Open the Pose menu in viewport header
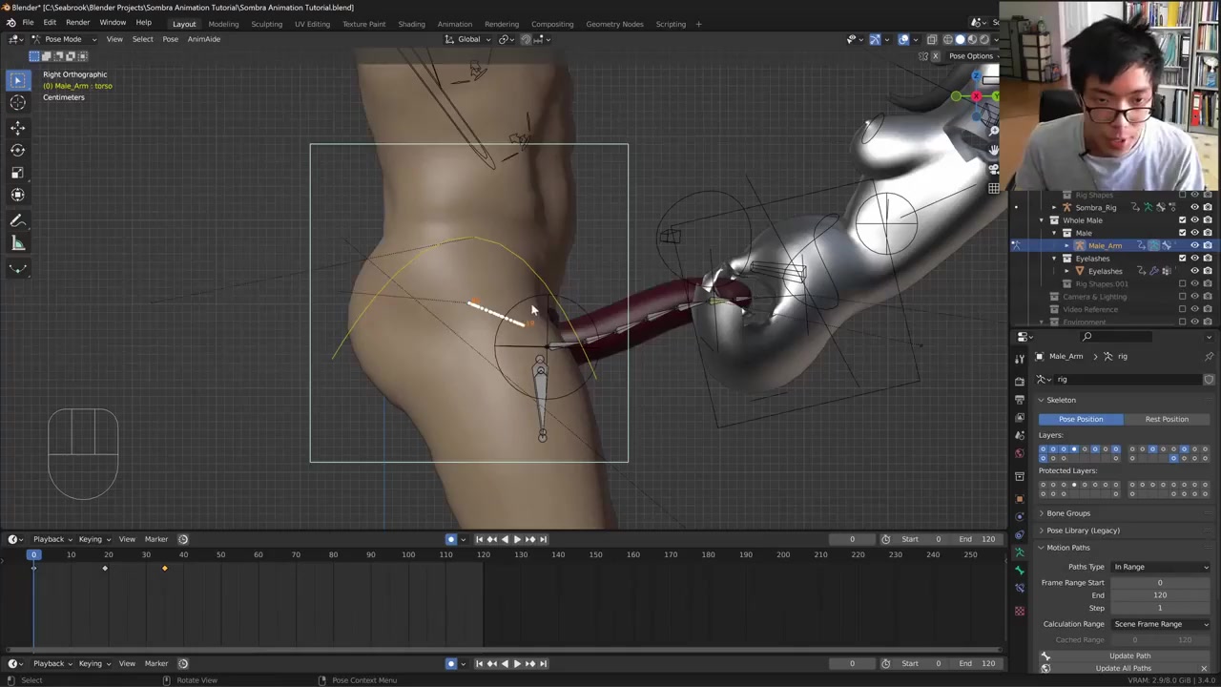This screenshot has width=1221, height=687. pos(170,39)
